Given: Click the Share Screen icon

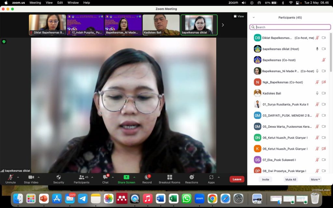Looking at the screenshot, I should [126, 177].
